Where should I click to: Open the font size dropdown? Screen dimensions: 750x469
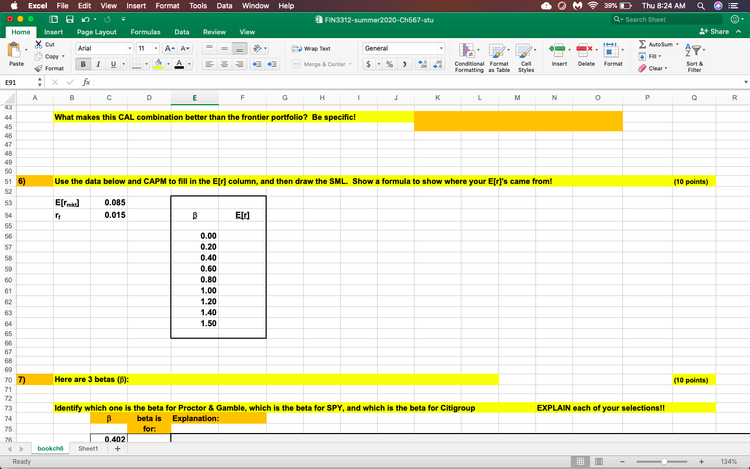click(x=156, y=48)
